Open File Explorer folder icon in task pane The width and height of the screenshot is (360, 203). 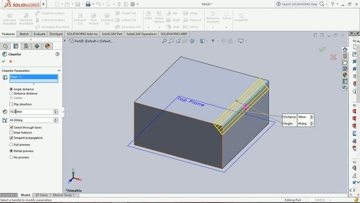[345, 63]
